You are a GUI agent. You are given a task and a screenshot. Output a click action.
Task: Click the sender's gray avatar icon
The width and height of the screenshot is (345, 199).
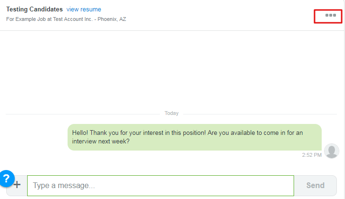[331, 151]
